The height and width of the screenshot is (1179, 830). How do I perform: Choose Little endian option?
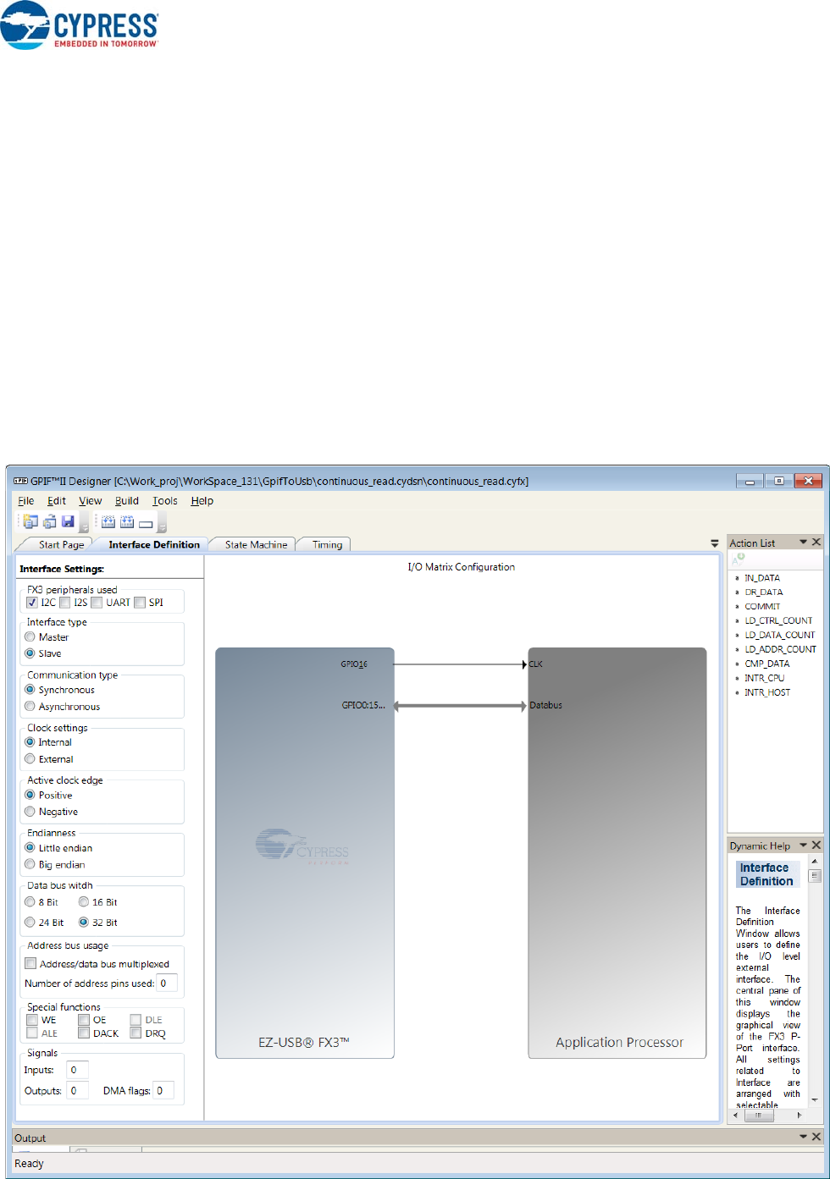[30, 848]
